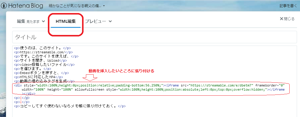Expand the chevron next to プレビュー
This screenshot has width=300, height=117.
pos(110,21)
